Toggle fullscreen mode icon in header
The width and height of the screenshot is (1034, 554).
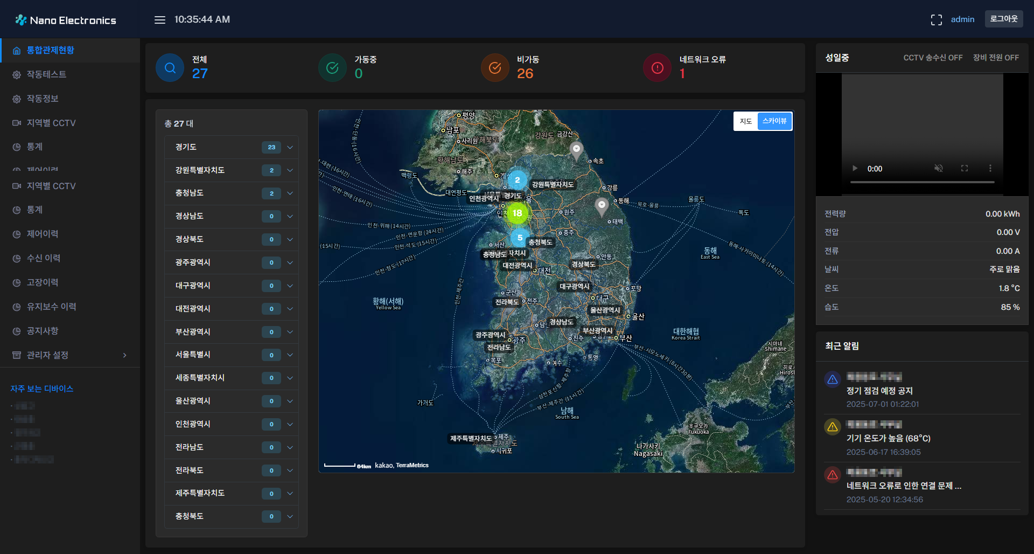click(936, 20)
